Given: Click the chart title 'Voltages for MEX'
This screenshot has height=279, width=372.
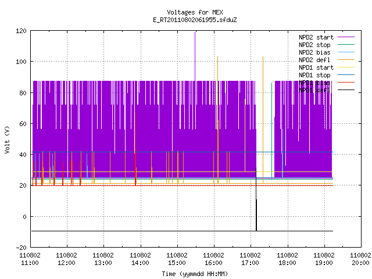Looking at the screenshot, I should tap(195, 12).
